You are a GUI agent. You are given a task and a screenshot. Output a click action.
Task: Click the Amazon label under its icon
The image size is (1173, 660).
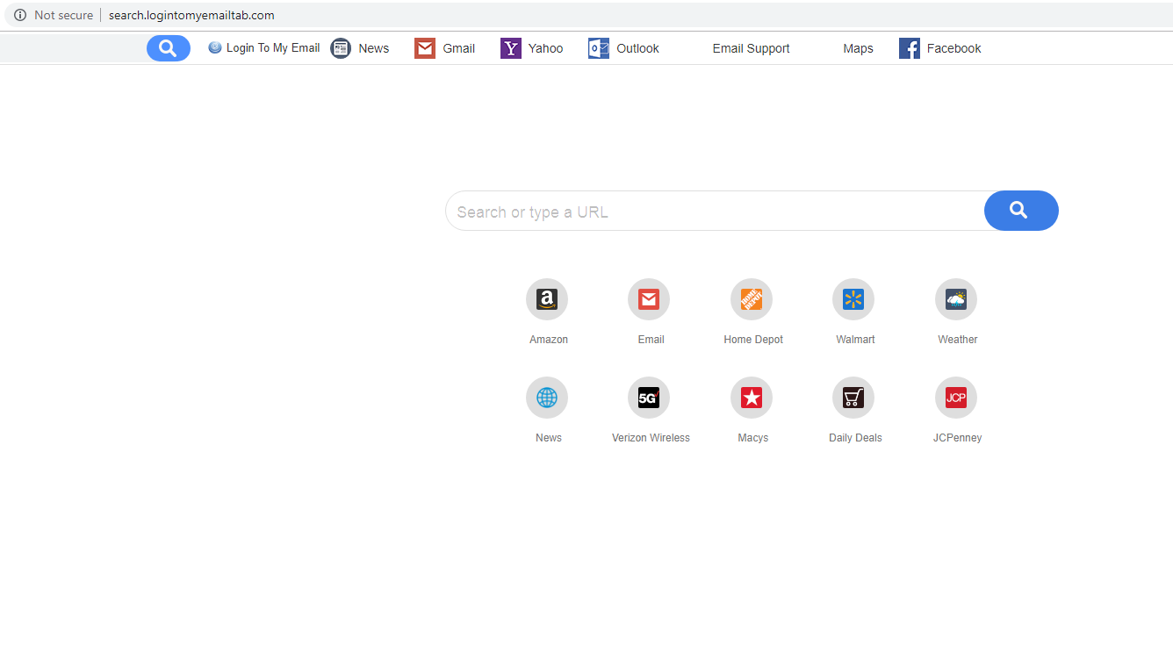click(549, 340)
